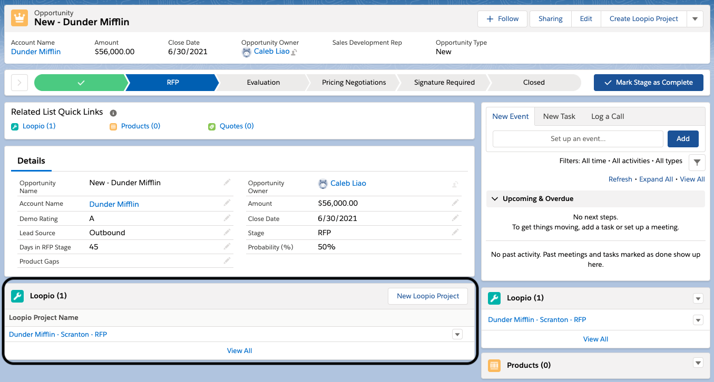Click the Set up an event input field
Viewport: 714px width, 382px height.
[x=577, y=138]
